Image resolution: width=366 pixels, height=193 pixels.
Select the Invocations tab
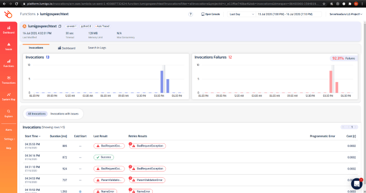[36, 48]
